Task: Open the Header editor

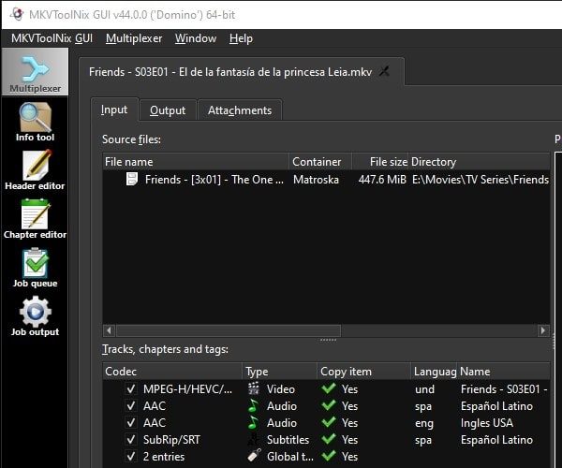Action: pos(35,170)
